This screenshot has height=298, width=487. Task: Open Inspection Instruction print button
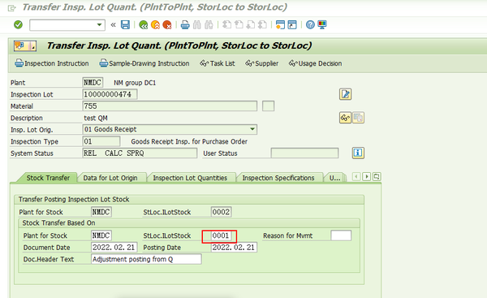coord(52,63)
